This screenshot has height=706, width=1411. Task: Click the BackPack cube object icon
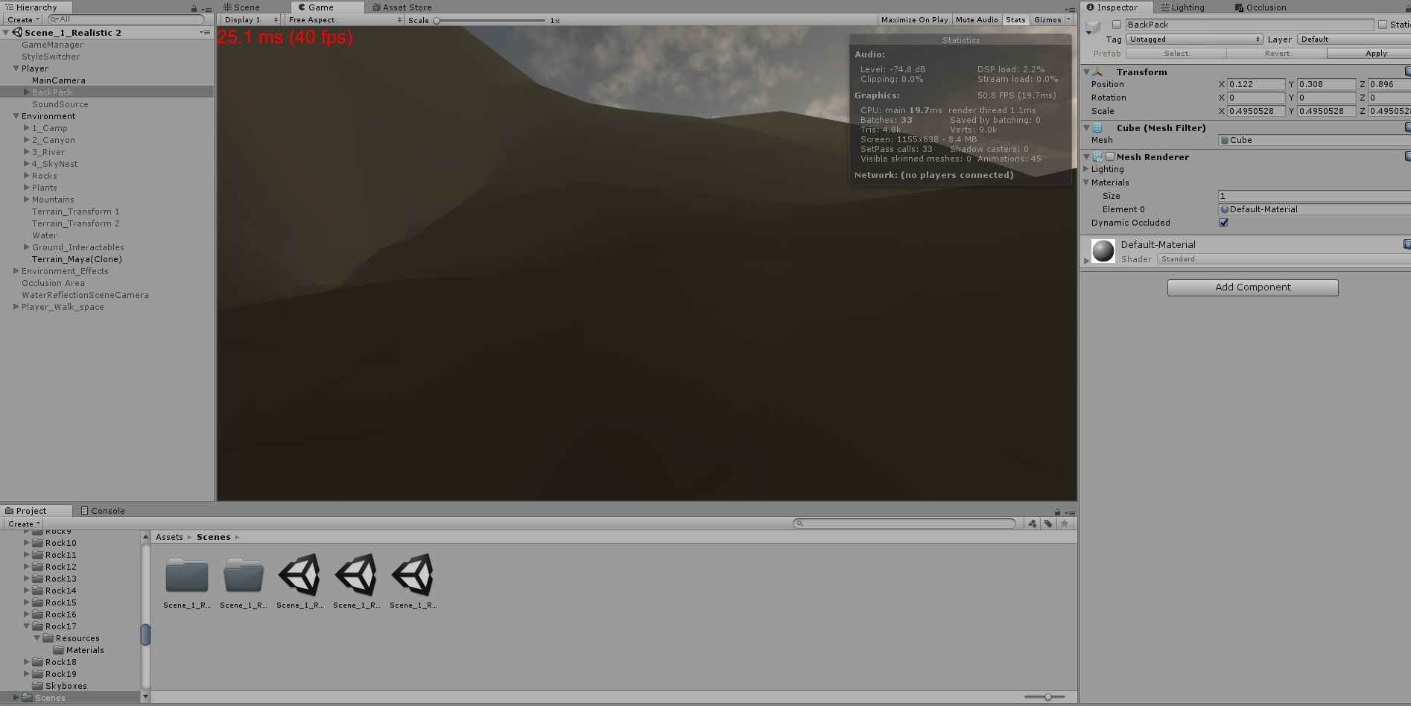point(1093,28)
